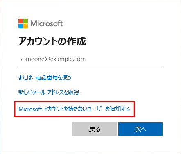Open the または、電話番号を使う link

45,77
